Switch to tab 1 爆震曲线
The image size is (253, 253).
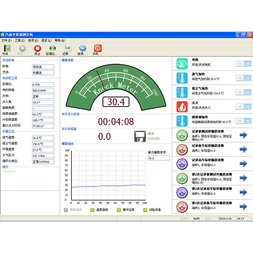73,210
